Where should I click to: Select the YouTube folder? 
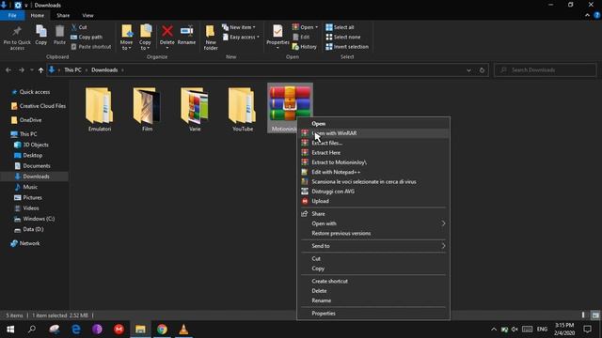[243, 109]
